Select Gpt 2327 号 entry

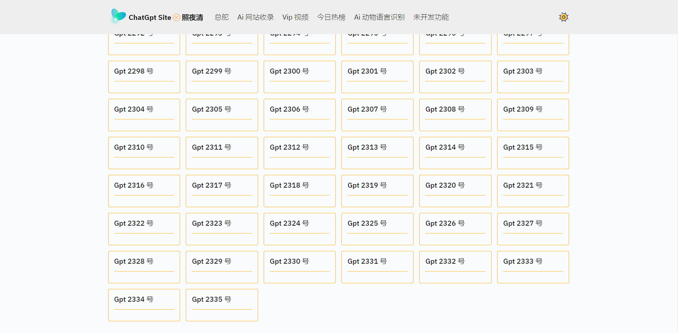pyautogui.click(x=533, y=229)
